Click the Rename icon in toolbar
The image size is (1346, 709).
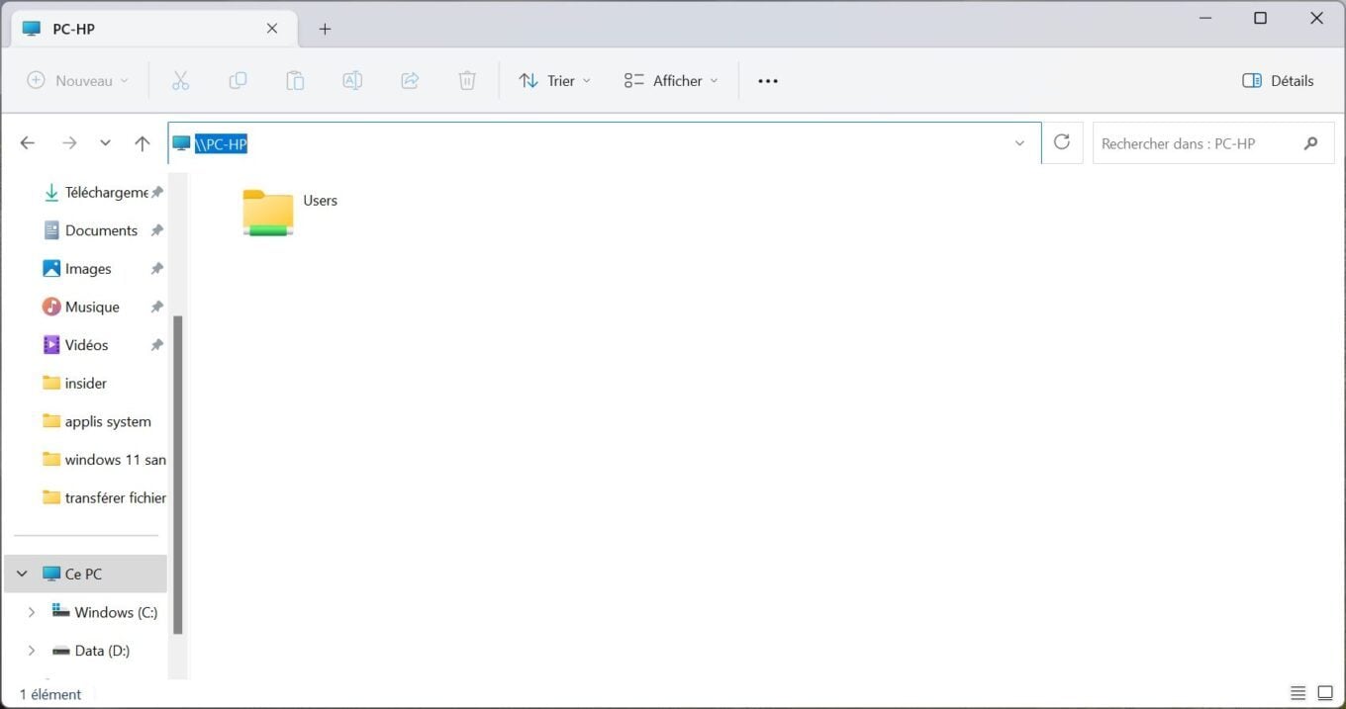click(x=352, y=81)
